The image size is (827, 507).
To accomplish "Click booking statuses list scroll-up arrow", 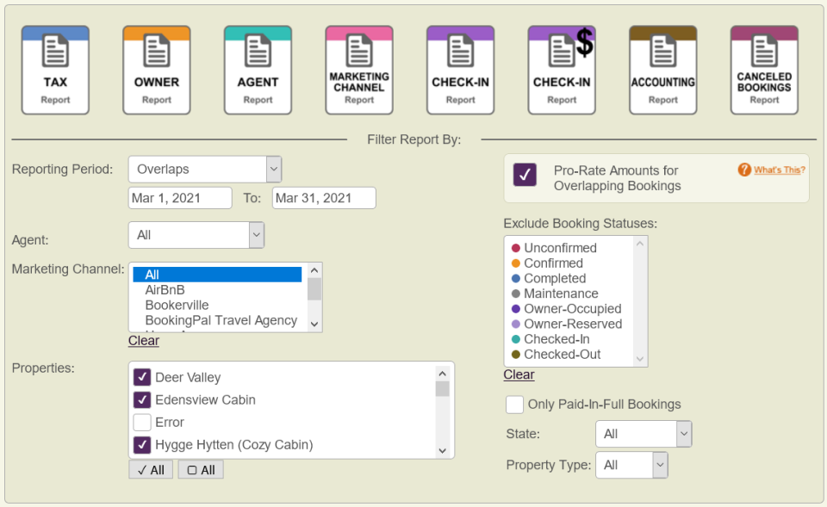I will coord(640,244).
